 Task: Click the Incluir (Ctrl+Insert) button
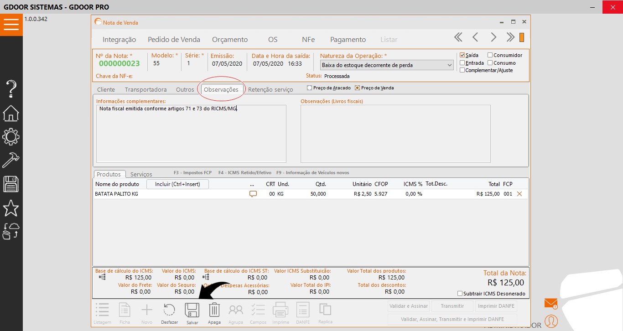coord(178,184)
